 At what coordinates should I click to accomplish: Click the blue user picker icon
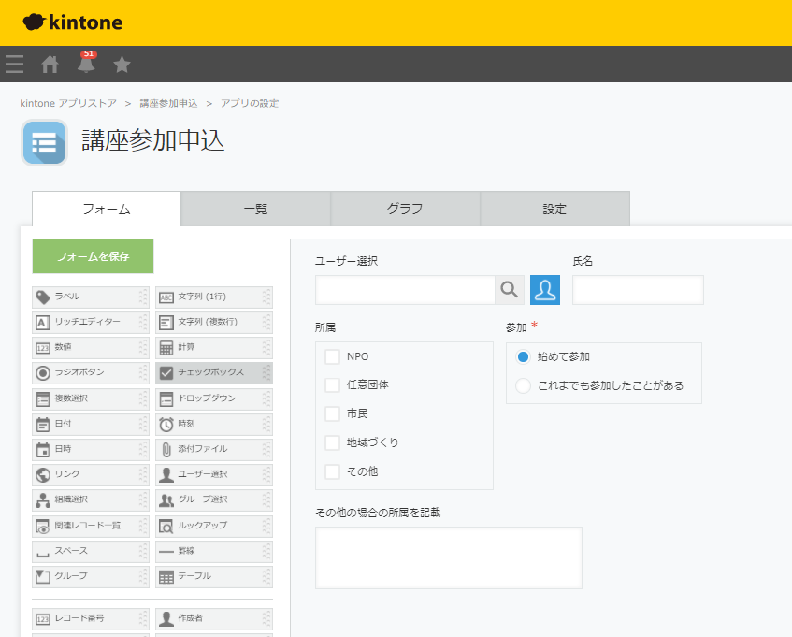pos(545,290)
